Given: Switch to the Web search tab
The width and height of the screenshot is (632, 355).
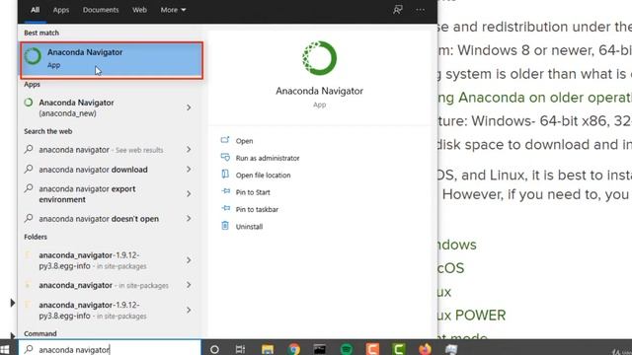Looking at the screenshot, I should coord(139,10).
